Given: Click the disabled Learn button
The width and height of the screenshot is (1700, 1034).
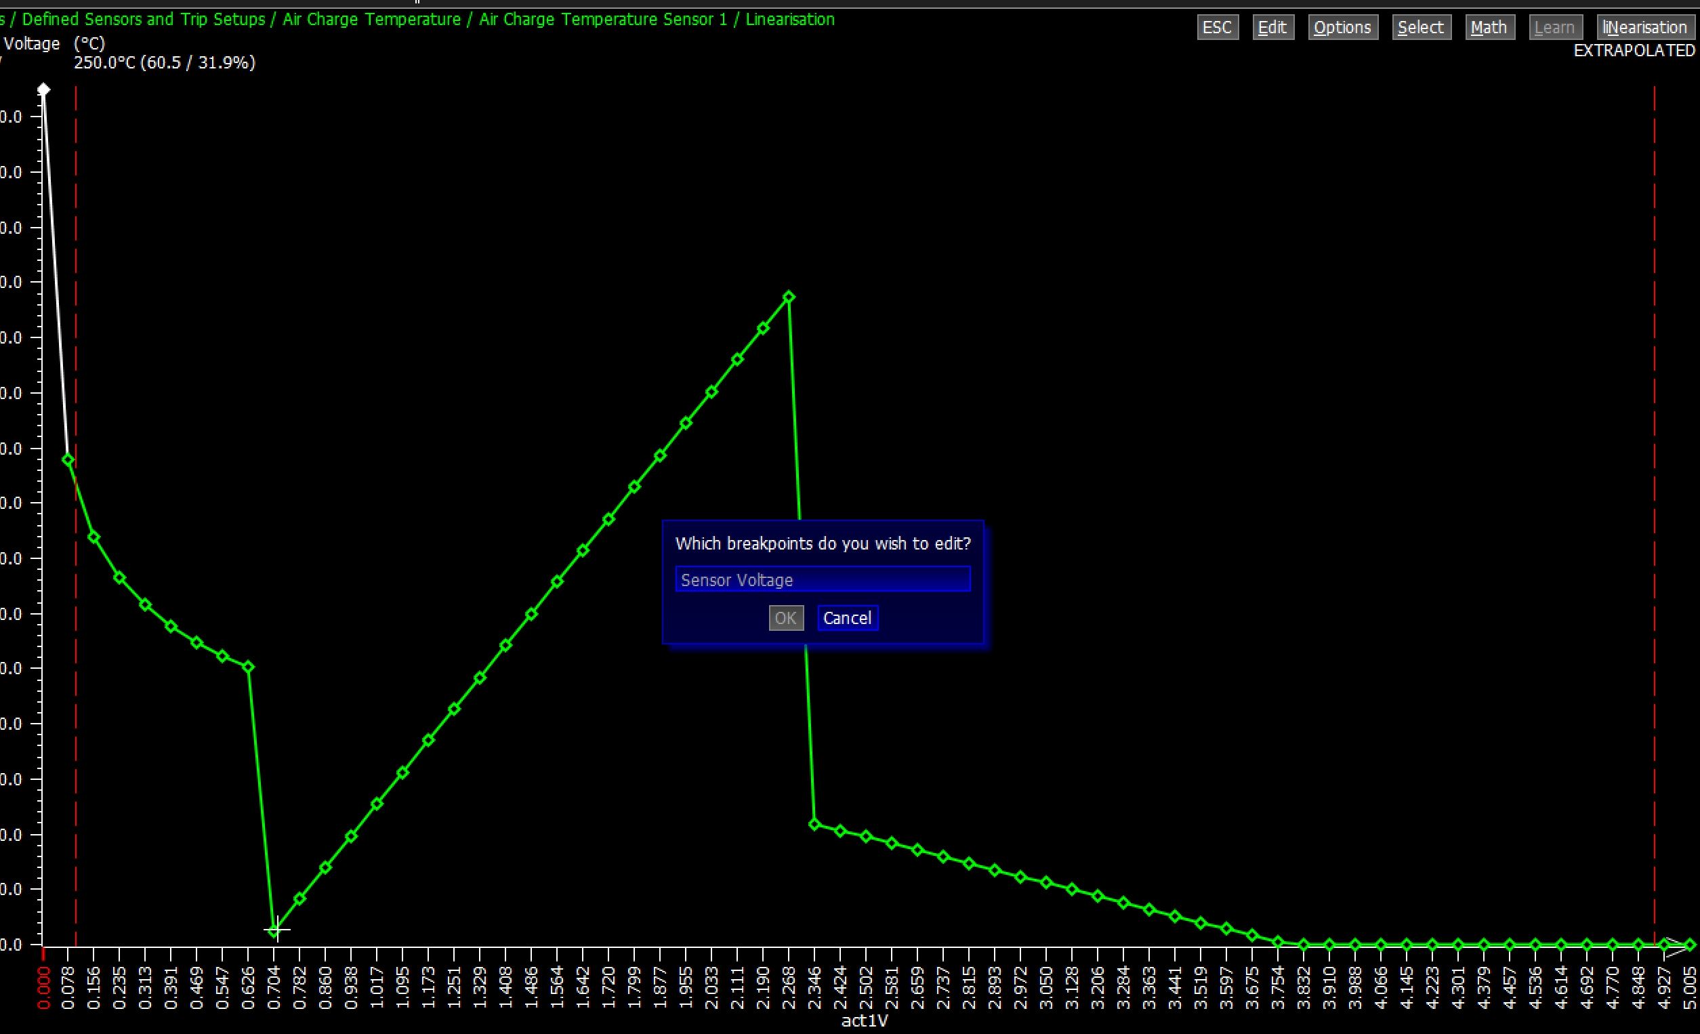Looking at the screenshot, I should [1554, 28].
